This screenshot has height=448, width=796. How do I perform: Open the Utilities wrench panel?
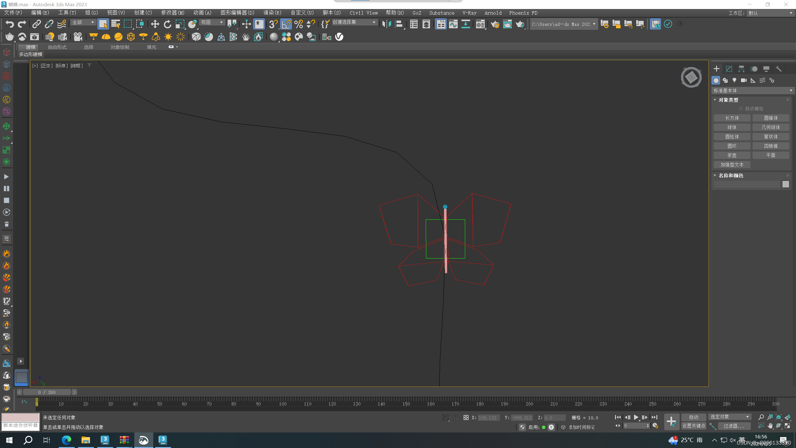[x=779, y=69]
